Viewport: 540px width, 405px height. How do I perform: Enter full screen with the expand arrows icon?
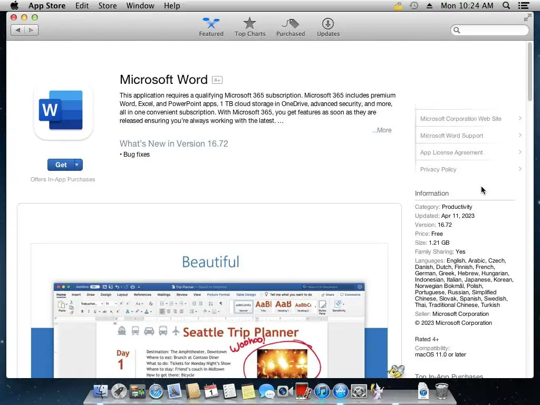(527, 17)
